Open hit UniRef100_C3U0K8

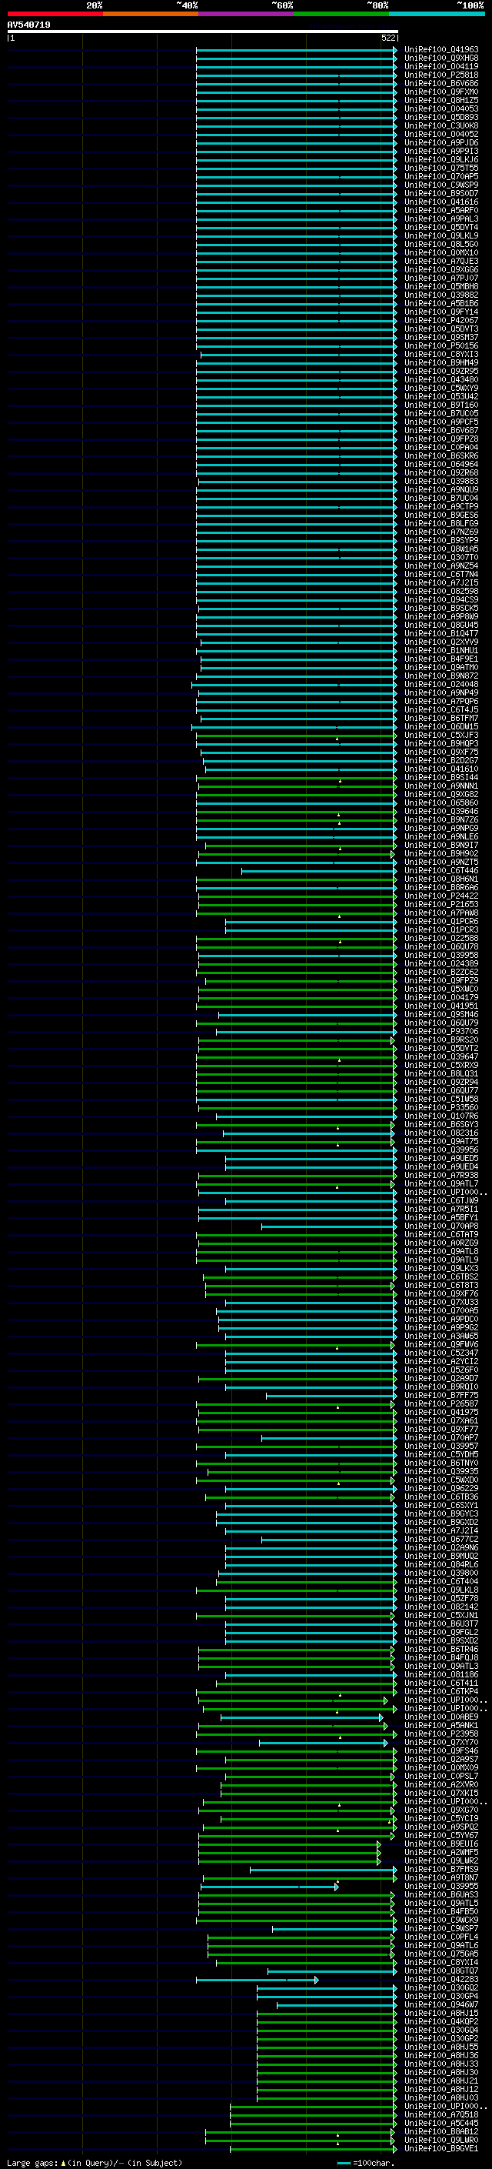pos(441,125)
